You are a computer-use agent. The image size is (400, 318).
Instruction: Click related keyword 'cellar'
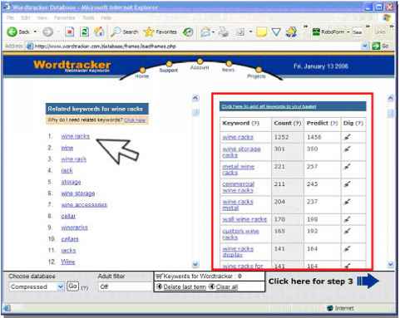tap(68, 216)
